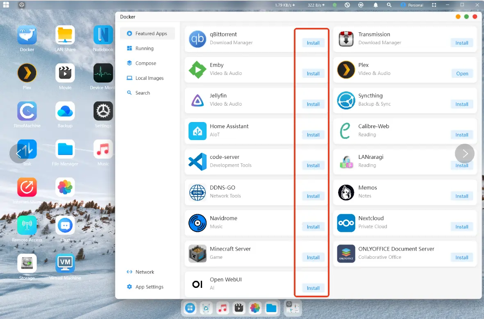Select Local Images in sidebar
This screenshot has height=319, width=484.
[149, 78]
